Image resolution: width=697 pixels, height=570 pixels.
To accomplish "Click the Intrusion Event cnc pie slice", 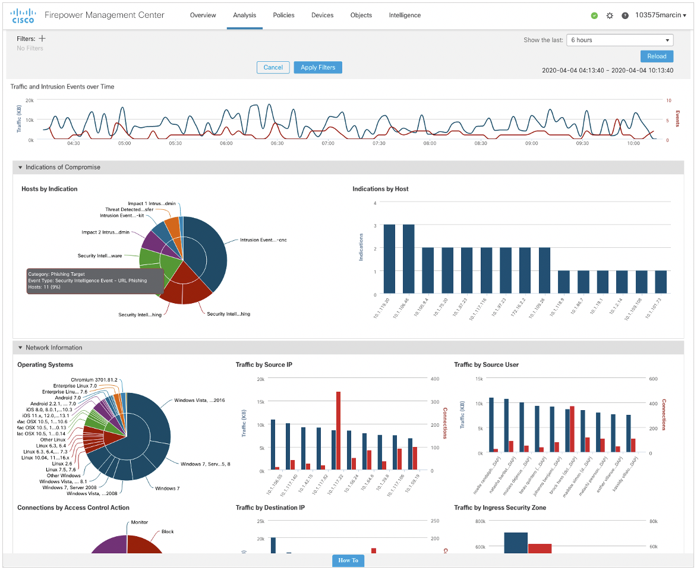I will [x=216, y=256].
